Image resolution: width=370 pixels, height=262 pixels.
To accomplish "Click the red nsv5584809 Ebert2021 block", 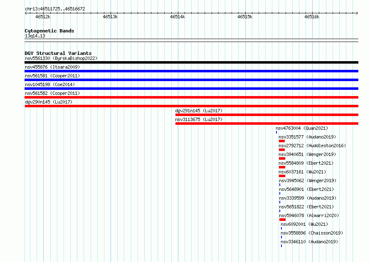I will 282,167.
